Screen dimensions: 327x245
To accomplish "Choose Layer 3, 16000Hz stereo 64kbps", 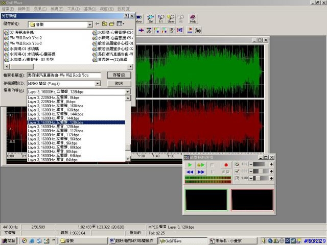I will pos(76,156).
